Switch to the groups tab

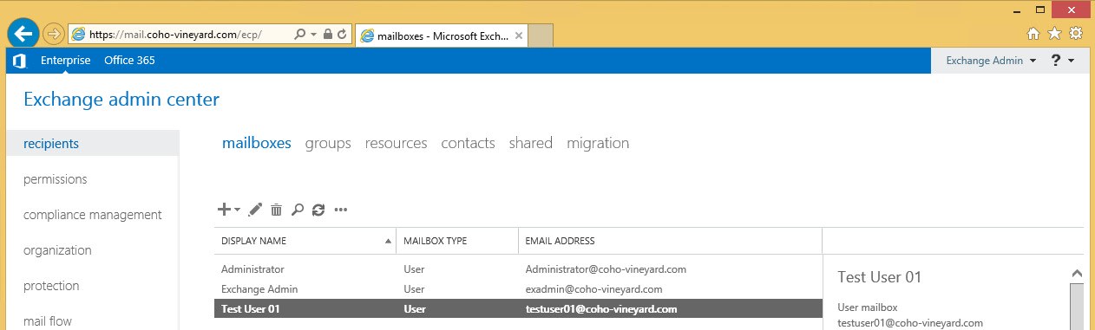tap(328, 143)
